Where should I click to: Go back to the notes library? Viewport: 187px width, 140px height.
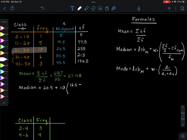point(5,9)
